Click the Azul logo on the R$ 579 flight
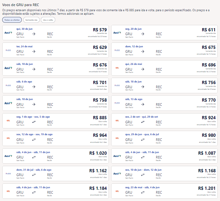This screenshot has width=220, height=201. [x=8, y=33]
